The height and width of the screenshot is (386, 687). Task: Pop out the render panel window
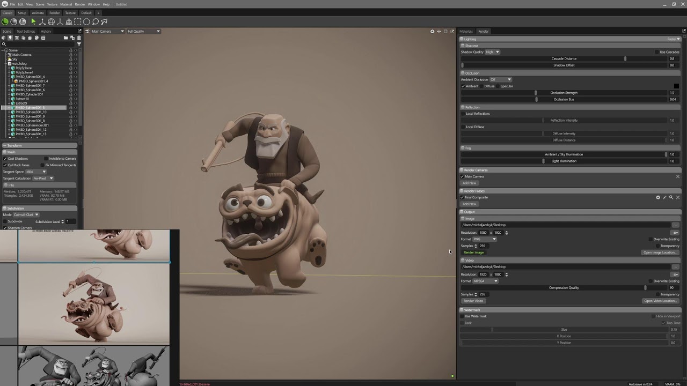pos(684,31)
